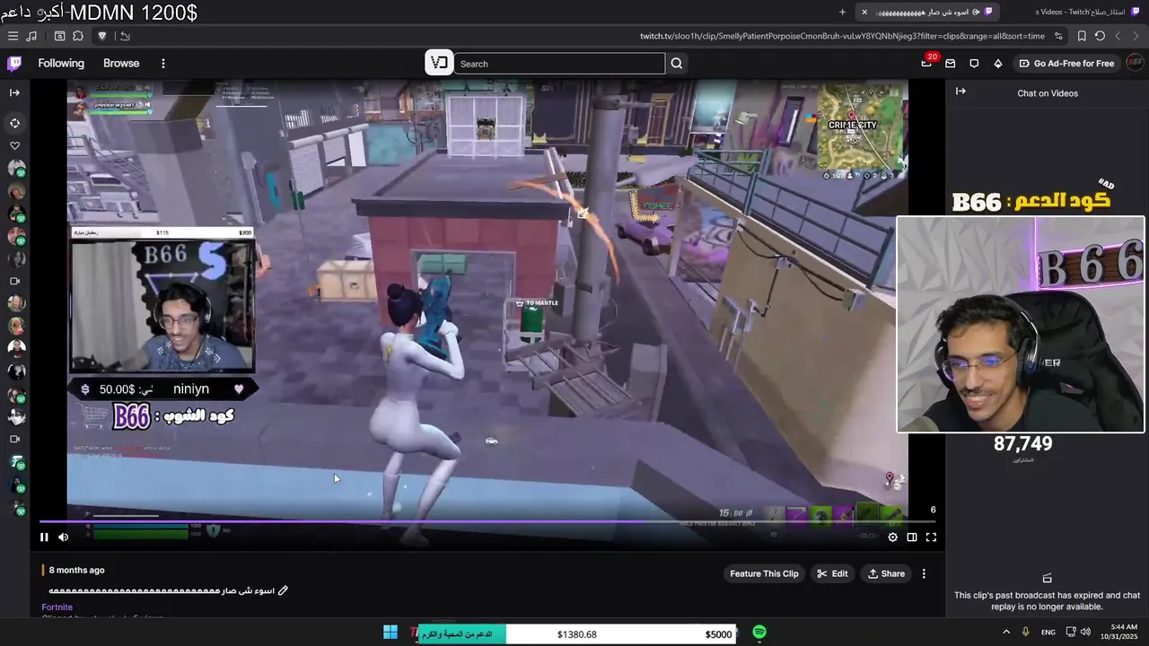Open the Following page

(61, 64)
